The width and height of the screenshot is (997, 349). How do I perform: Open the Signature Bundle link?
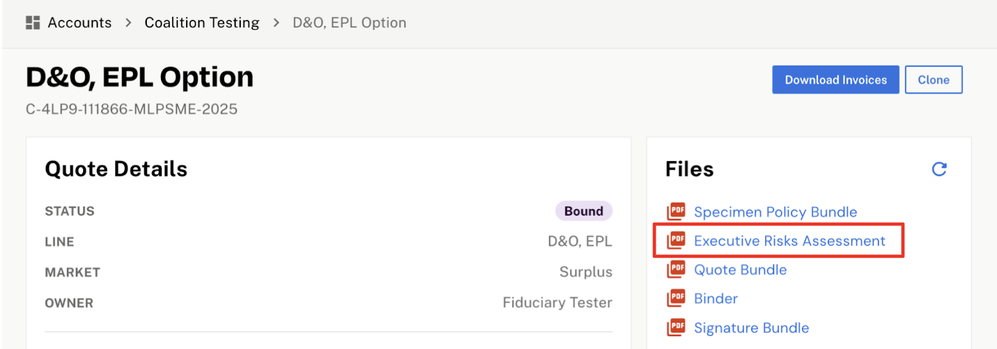pyautogui.click(x=751, y=328)
